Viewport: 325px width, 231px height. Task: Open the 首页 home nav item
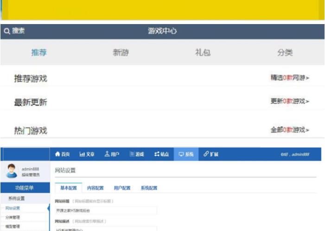(x=63, y=154)
